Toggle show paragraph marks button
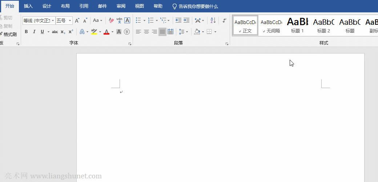Image resolution: width=378 pixels, height=182 pixels. tap(224, 21)
